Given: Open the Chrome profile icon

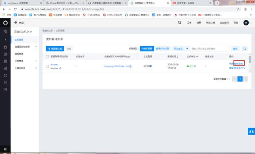Looking at the screenshot, I should click(245, 9).
